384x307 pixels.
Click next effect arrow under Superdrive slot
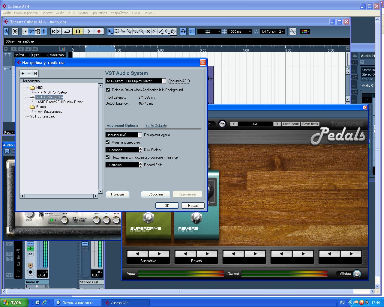(x=159, y=254)
